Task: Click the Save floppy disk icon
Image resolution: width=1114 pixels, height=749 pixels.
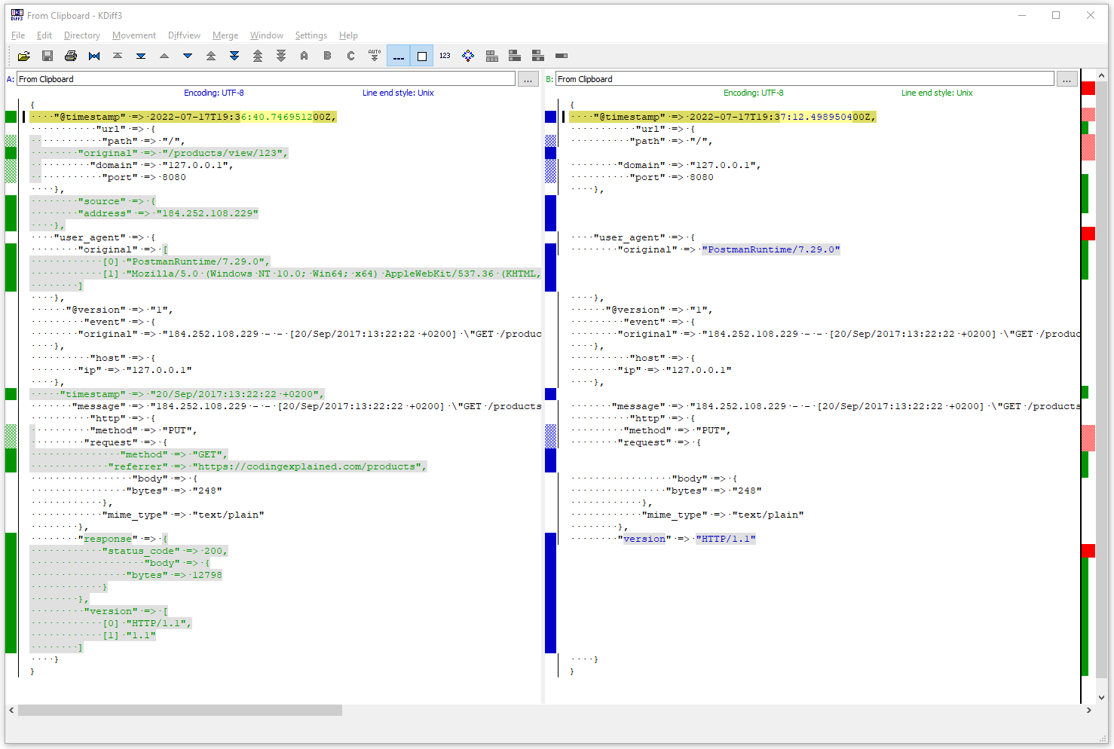Action: point(47,56)
